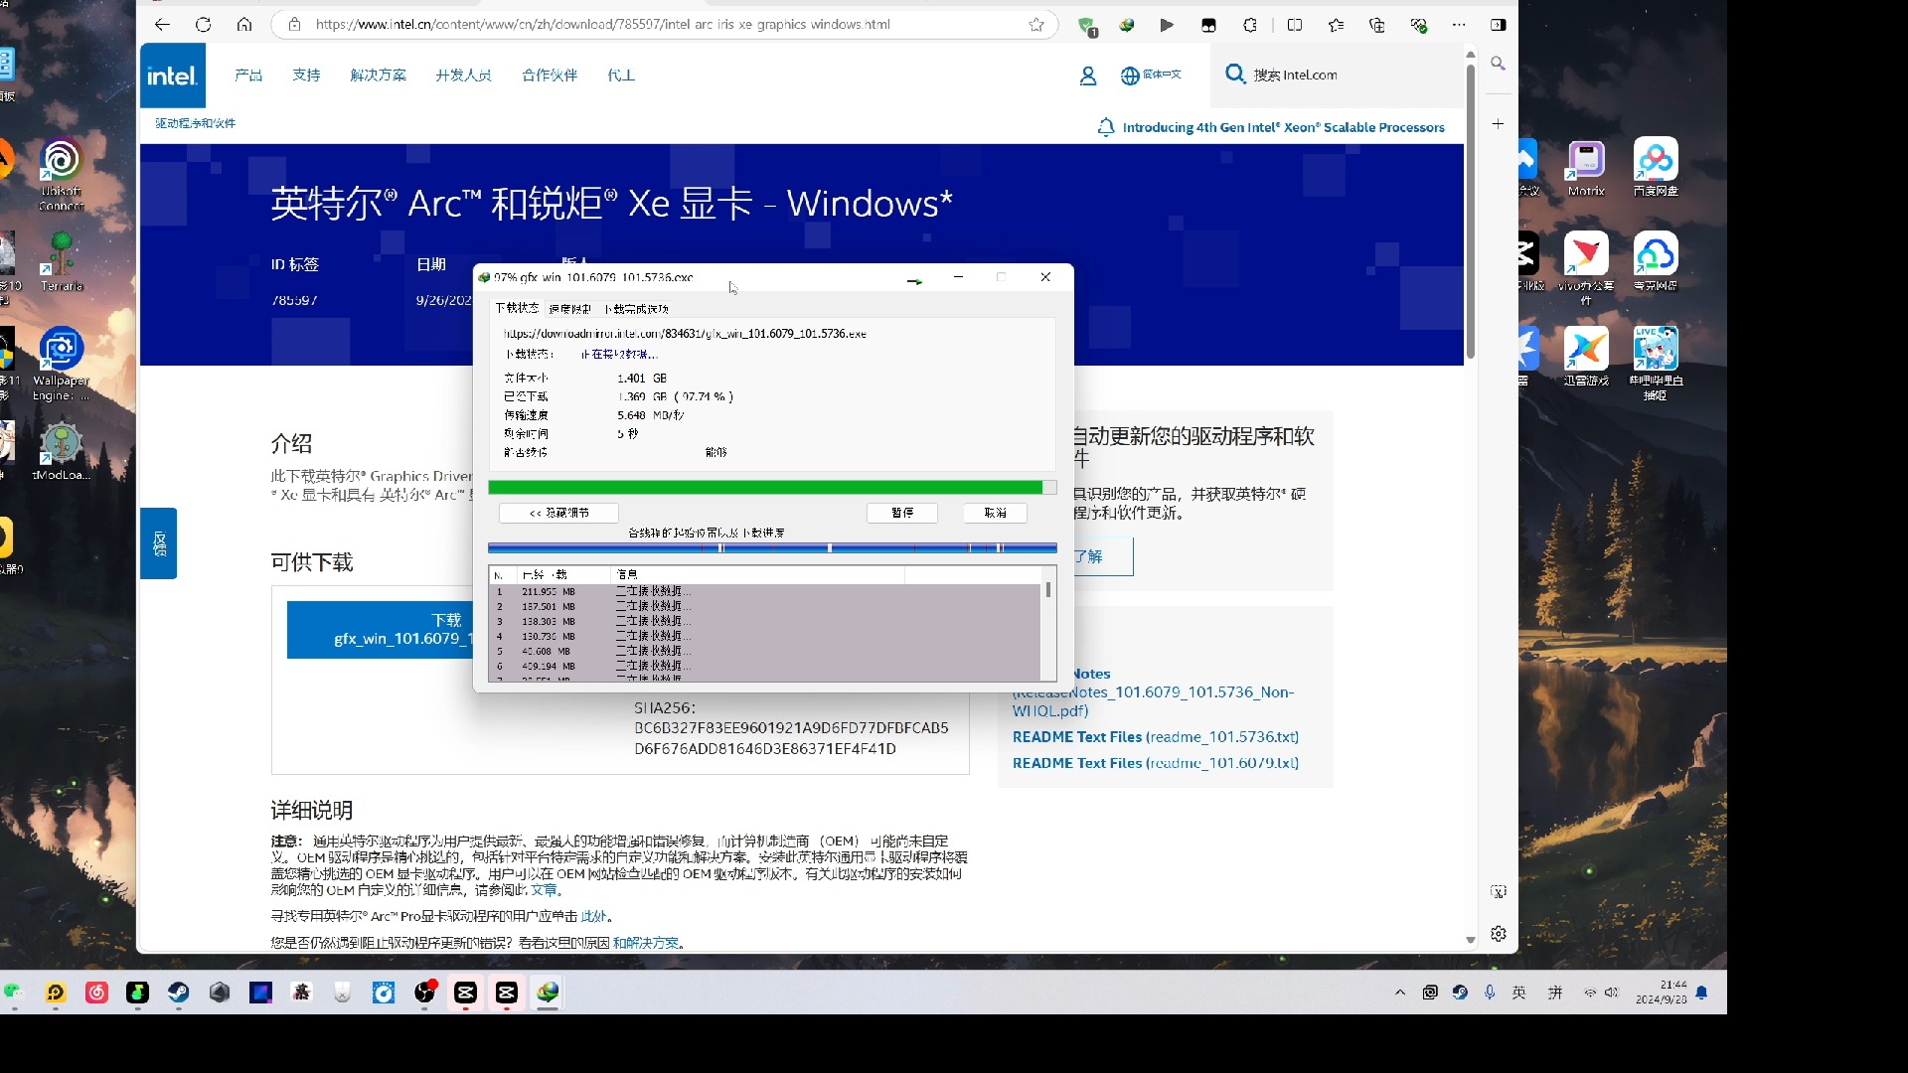Open IDM extension icon in toolbar

pyautogui.click(x=1126, y=25)
